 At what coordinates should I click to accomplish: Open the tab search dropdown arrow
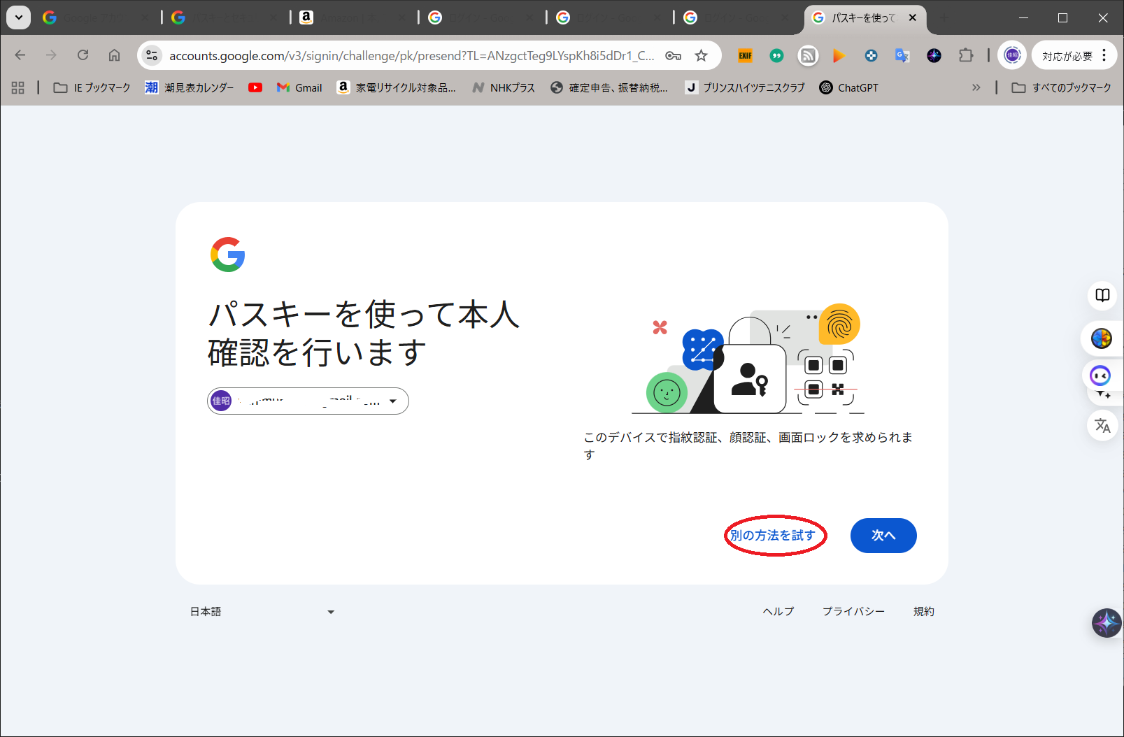pyautogui.click(x=18, y=17)
